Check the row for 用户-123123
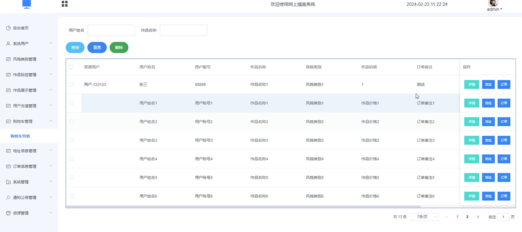522x232 pixels. (72, 85)
